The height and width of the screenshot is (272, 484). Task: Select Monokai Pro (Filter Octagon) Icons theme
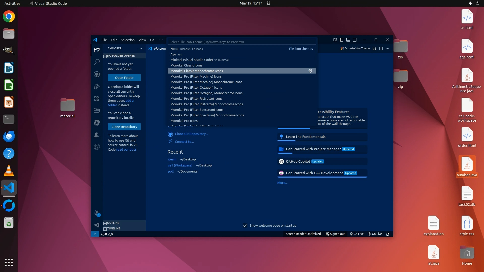click(196, 87)
